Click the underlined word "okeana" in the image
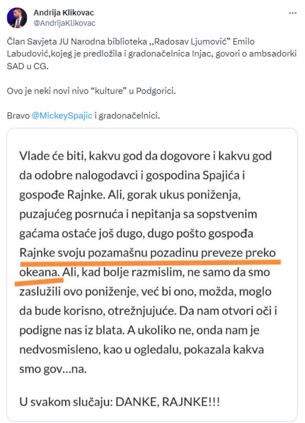This screenshot has width=305, height=423. point(39,272)
